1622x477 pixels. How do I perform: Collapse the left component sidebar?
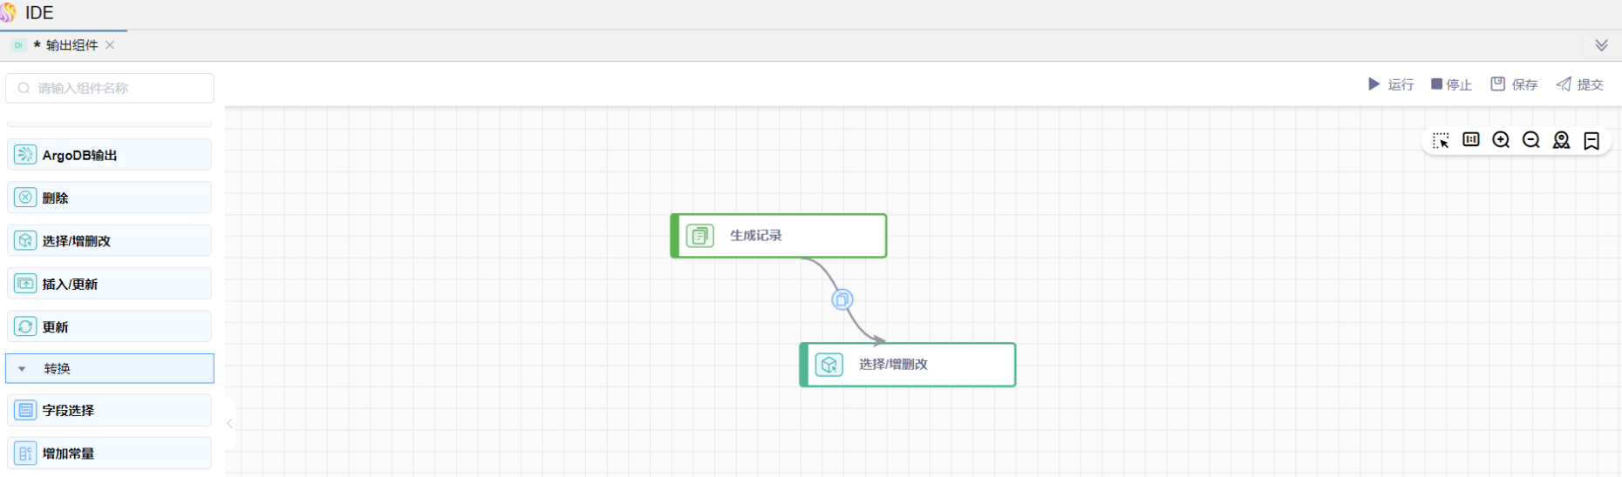(229, 424)
